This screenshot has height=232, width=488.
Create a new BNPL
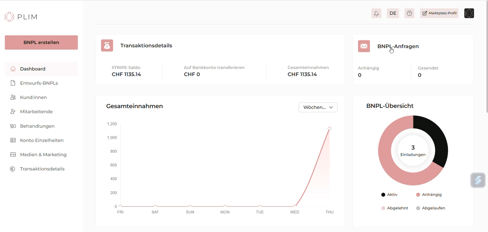[x=41, y=42]
